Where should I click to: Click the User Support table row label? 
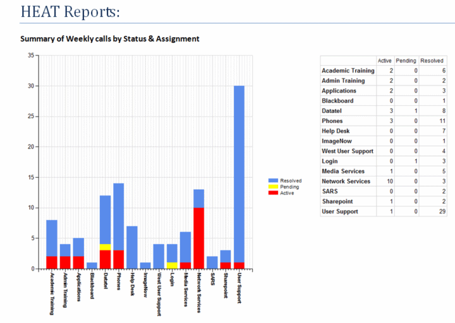(x=340, y=211)
